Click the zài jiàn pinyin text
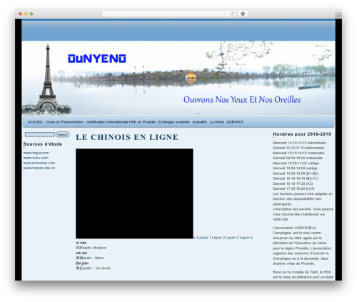Image resolution: width=357 pixels, height=302 pixels. (x=82, y=263)
